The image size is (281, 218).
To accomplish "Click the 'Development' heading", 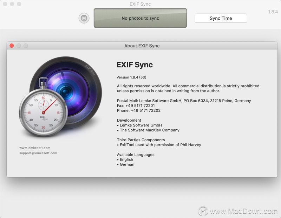I will coord(129,120).
